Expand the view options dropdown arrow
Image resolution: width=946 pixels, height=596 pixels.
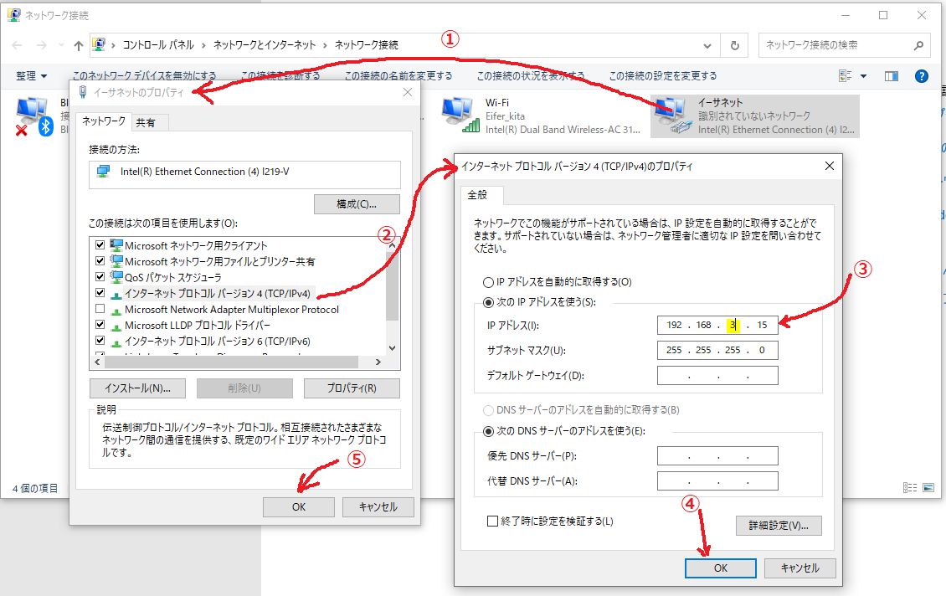click(864, 76)
